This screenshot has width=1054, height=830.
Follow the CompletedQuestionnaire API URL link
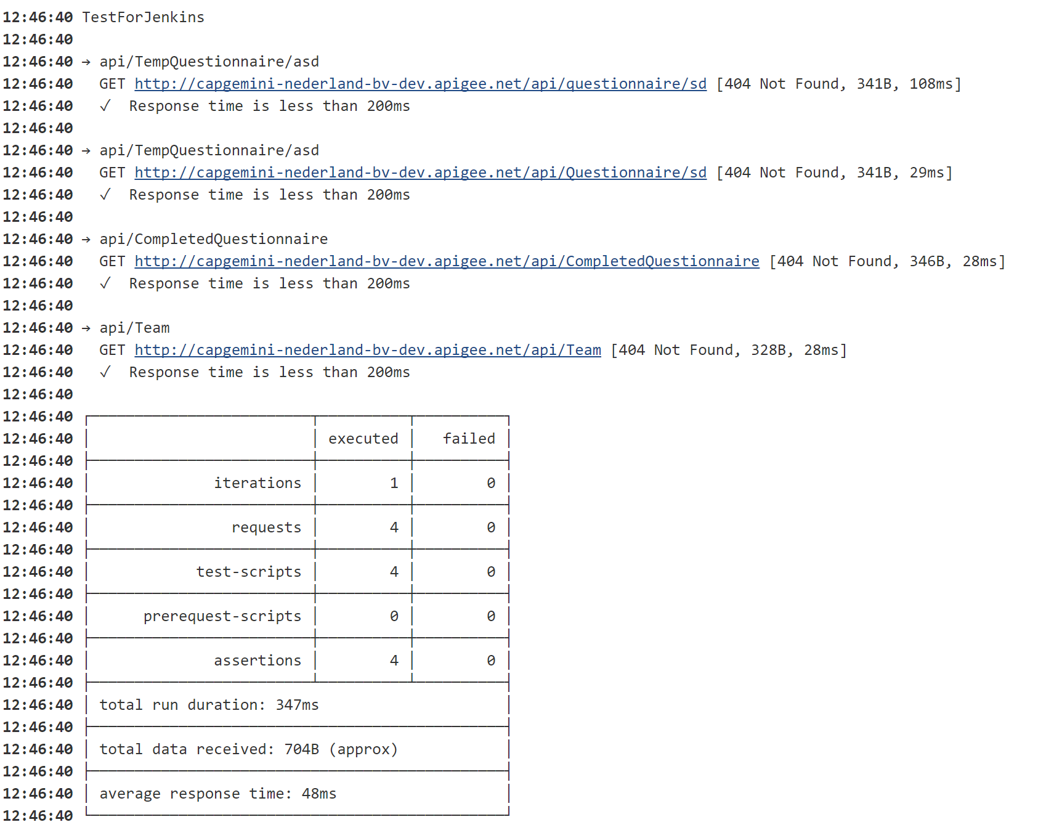[x=447, y=261]
